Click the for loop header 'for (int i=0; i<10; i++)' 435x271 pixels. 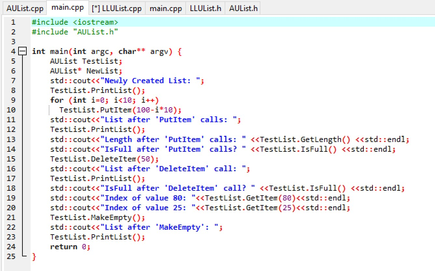(x=105, y=100)
